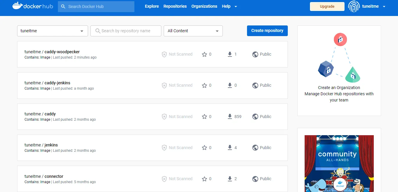Viewport: 398px width, 192px height.
Task: Click the download icon on connector row
Action: [230, 179]
